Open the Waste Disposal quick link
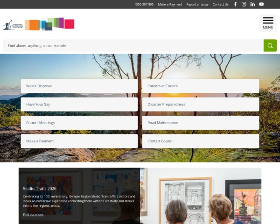 (79, 86)
